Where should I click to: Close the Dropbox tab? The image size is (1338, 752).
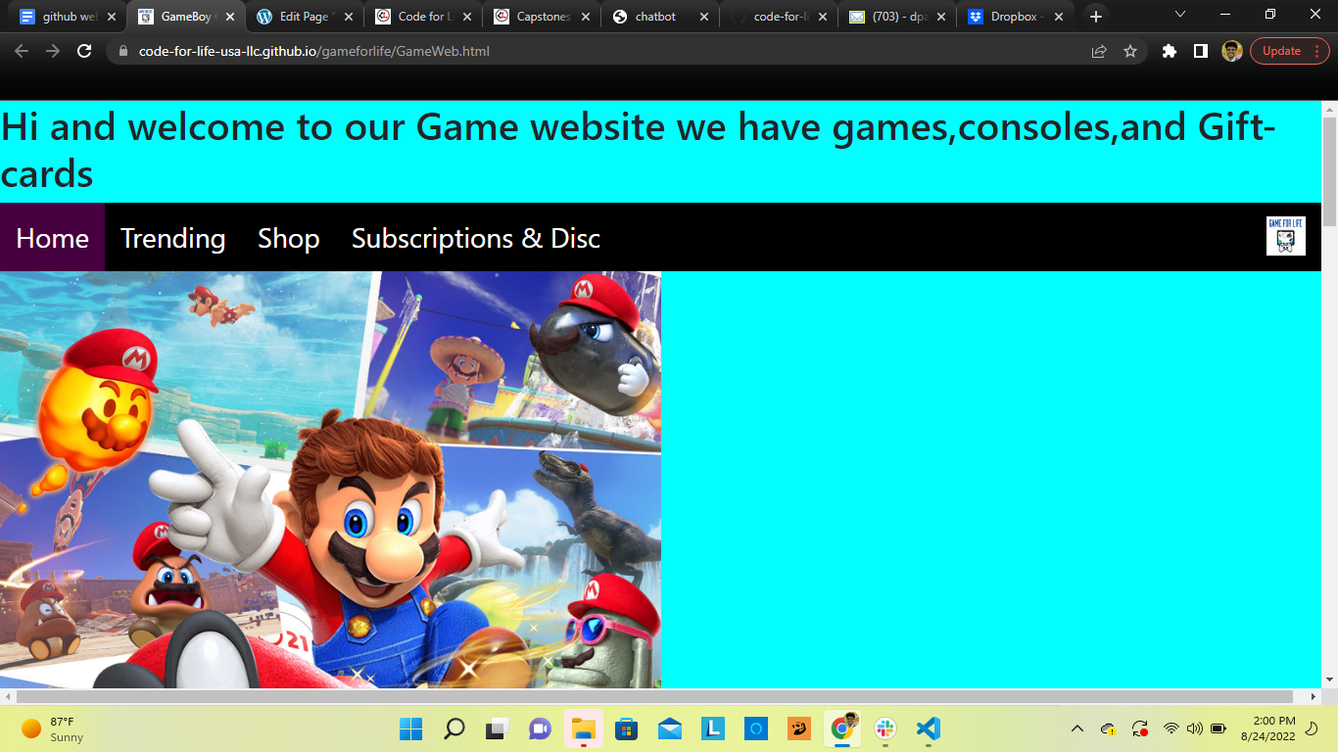point(1059,17)
